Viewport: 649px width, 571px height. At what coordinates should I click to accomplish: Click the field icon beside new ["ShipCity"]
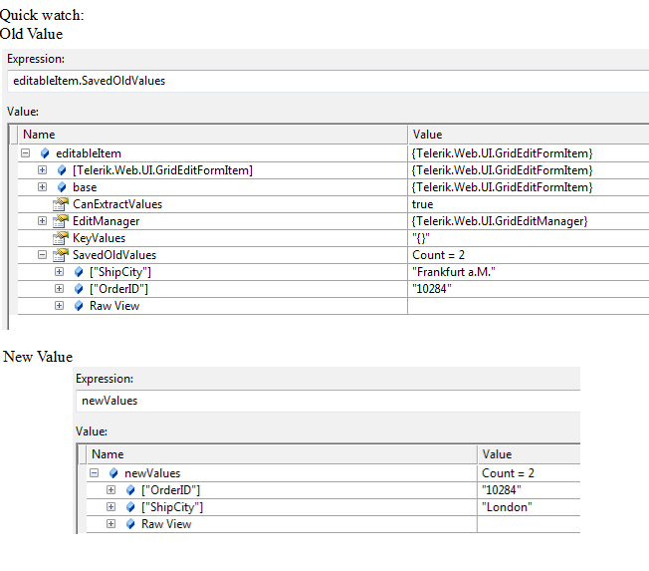[x=130, y=507]
